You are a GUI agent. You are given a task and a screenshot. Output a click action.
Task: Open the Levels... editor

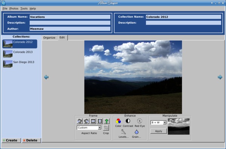[124, 132]
